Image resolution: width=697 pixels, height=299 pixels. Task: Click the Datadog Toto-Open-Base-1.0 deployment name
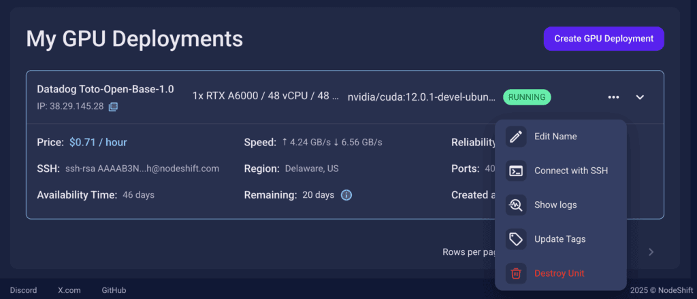[105, 90]
